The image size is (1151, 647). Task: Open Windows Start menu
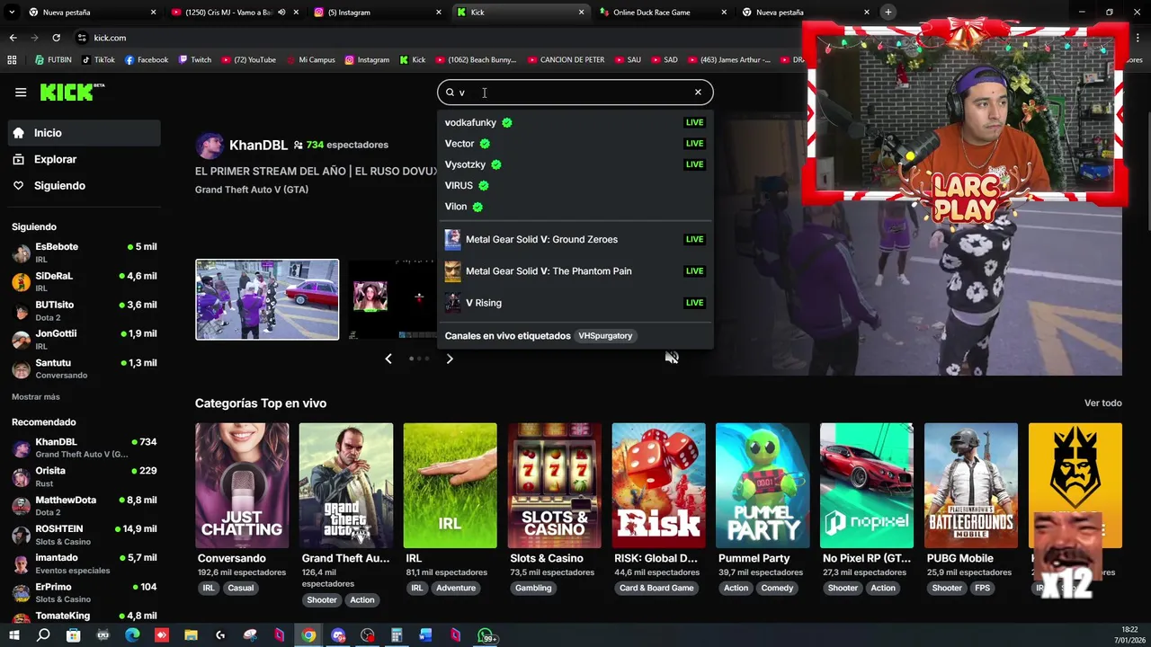pos(13,635)
